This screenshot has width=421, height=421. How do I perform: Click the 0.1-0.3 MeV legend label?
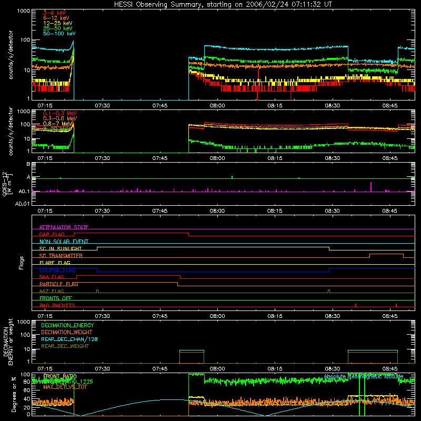pos(60,113)
